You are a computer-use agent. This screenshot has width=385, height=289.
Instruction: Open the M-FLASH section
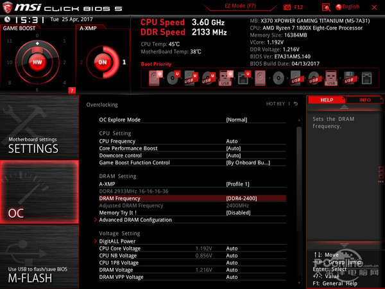coord(39,257)
